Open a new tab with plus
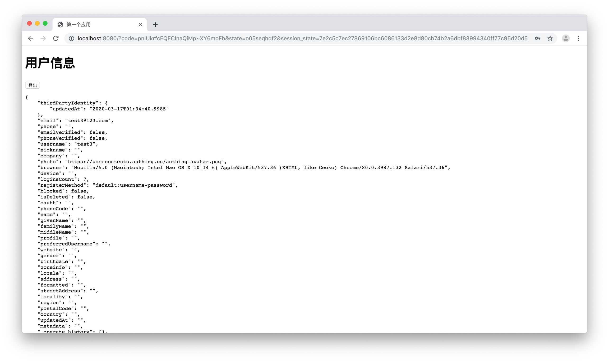Screen dimensions: 609x362 tap(155, 25)
